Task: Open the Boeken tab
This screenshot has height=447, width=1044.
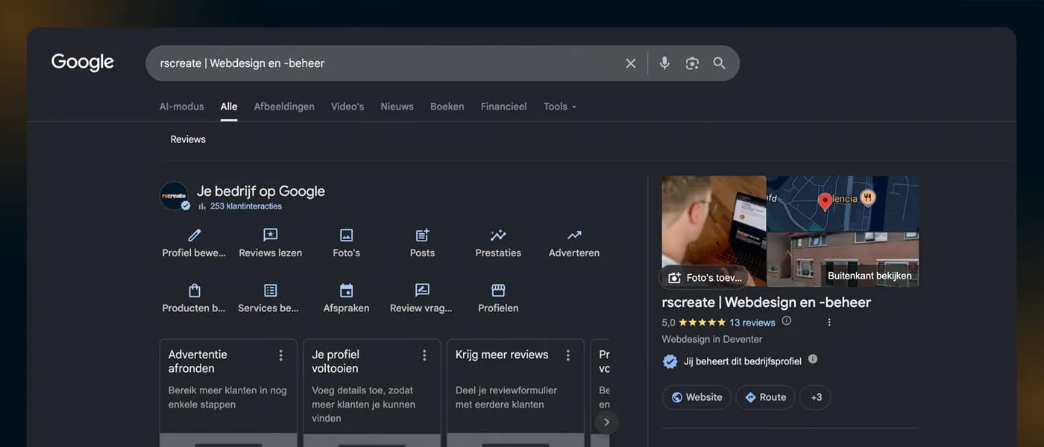Action: click(x=447, y=107)
